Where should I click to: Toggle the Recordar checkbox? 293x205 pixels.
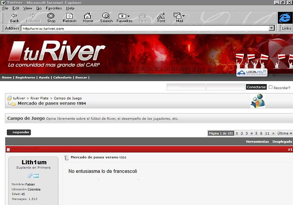[270, 87]
